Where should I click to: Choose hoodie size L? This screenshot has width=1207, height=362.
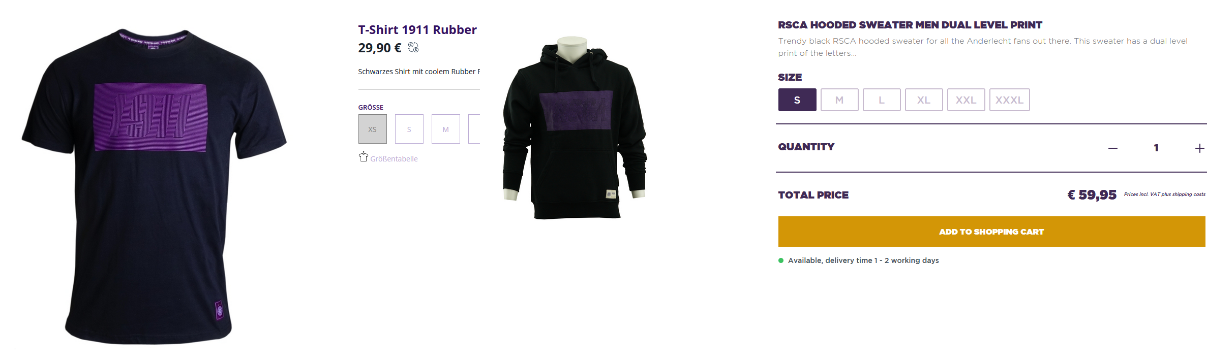[x=882, y=100]
